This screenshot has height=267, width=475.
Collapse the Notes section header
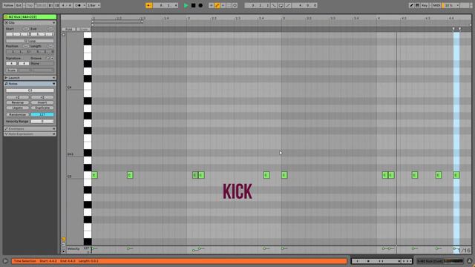(x=30, y=84)
